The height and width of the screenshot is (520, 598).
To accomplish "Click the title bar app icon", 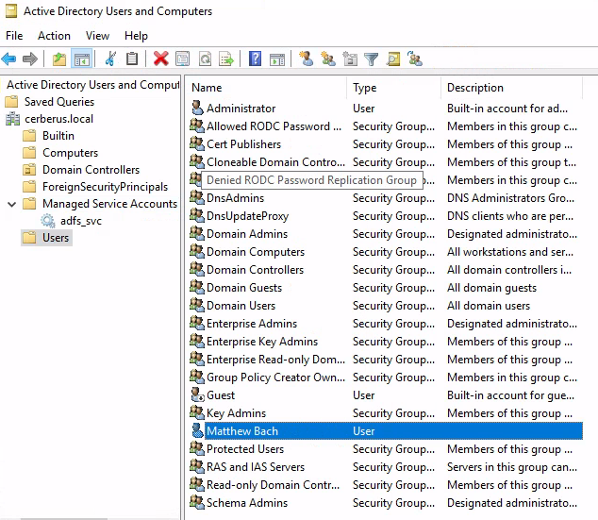I will tap(11, 11).
